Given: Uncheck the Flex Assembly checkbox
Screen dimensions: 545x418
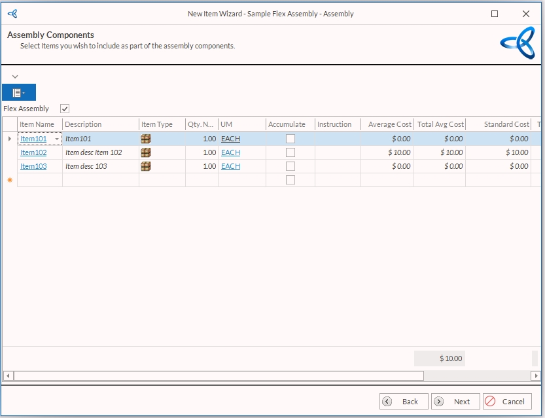Looking at the screenshot, I should pos(64,109).
